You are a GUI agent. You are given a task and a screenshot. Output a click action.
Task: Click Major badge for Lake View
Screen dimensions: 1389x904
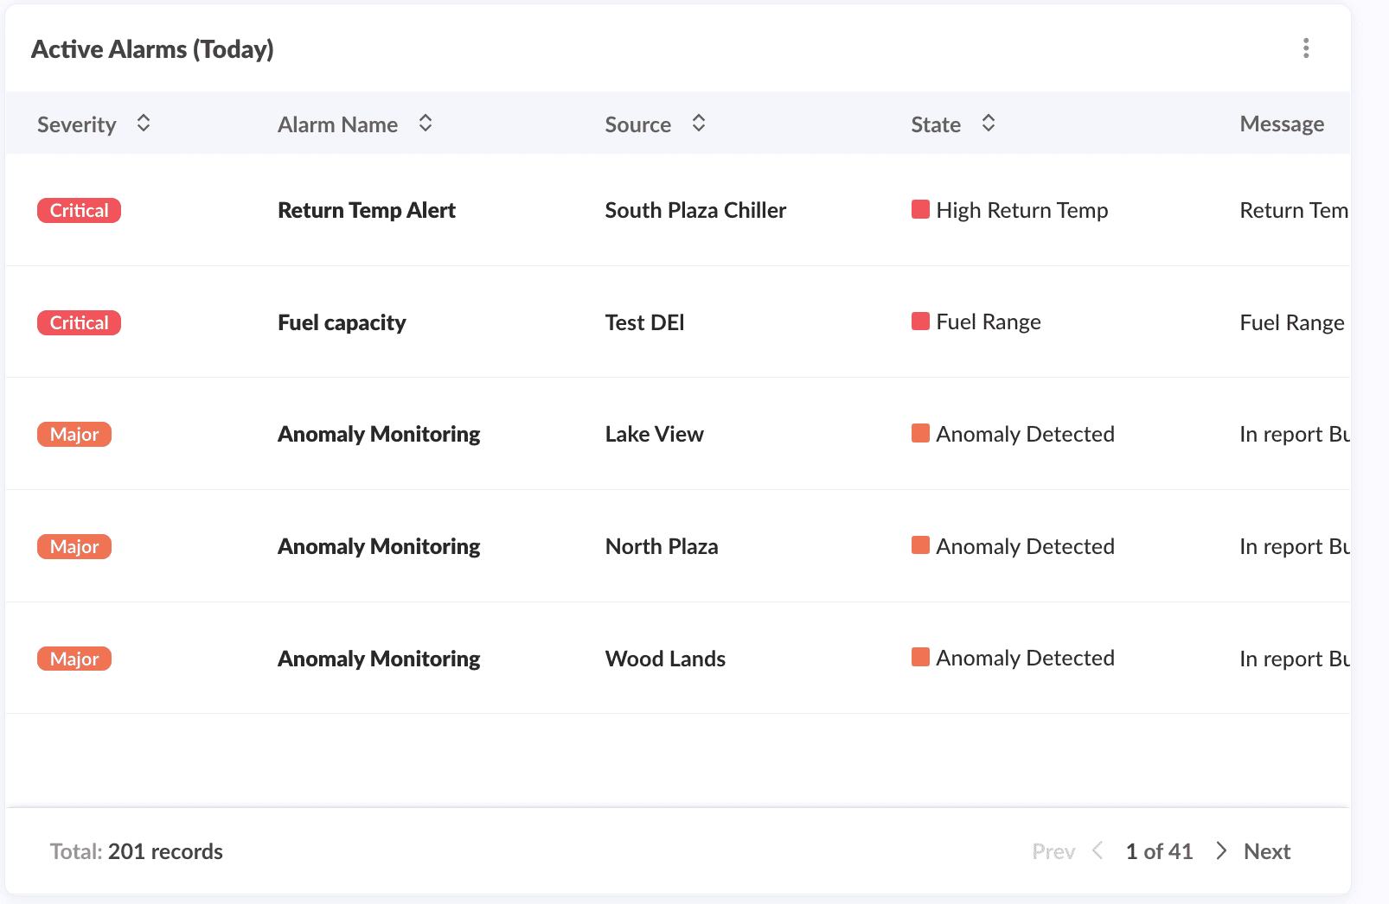(x=74, y=434)
